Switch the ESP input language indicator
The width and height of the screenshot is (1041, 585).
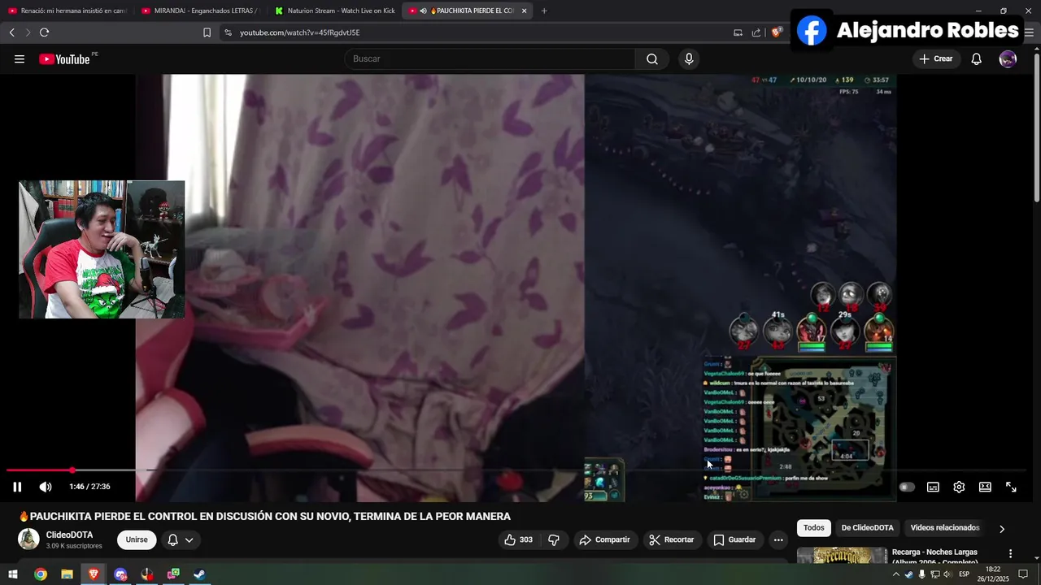pyautogui.click(x=964, y=574)
